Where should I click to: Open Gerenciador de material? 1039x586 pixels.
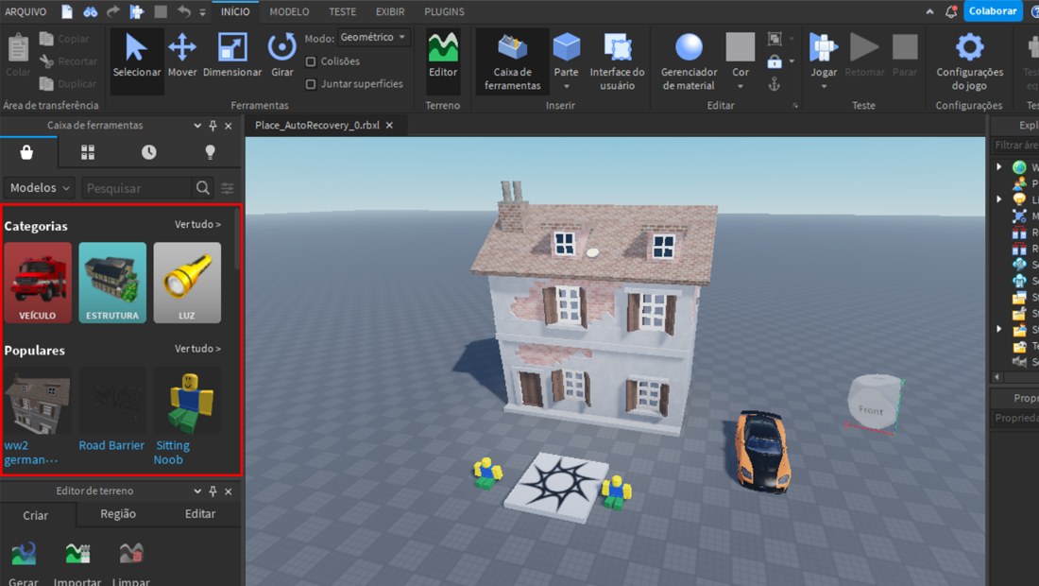click(690, 61)
